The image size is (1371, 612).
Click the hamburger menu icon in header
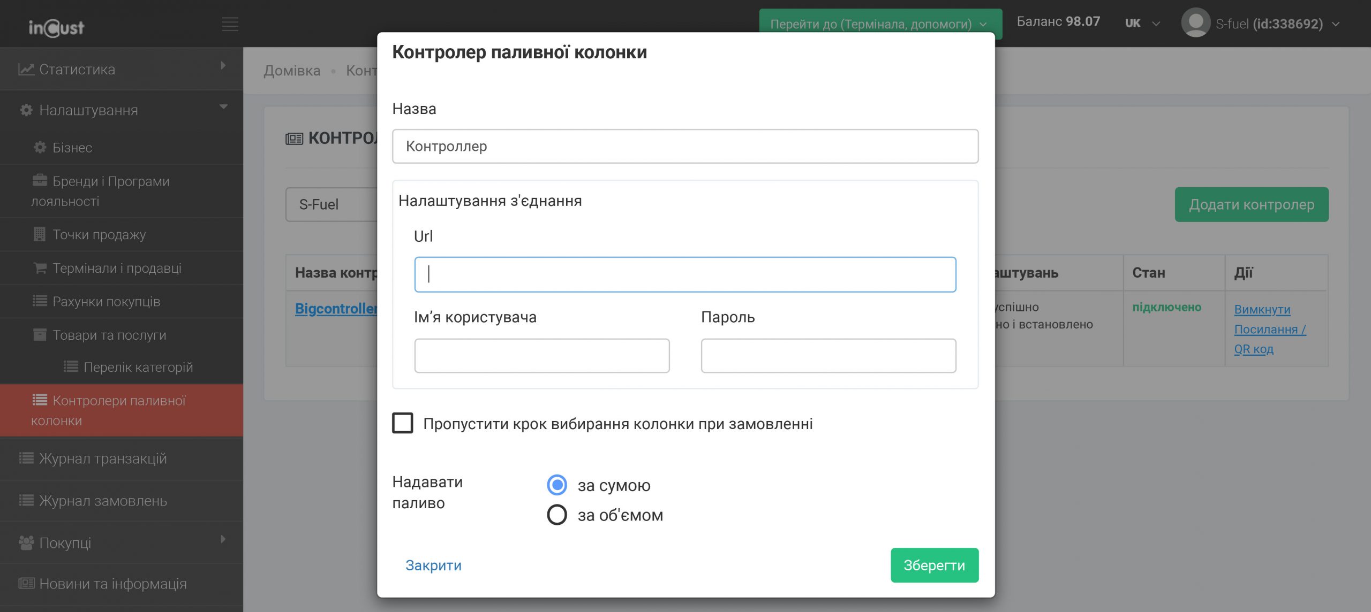point(230,24)
